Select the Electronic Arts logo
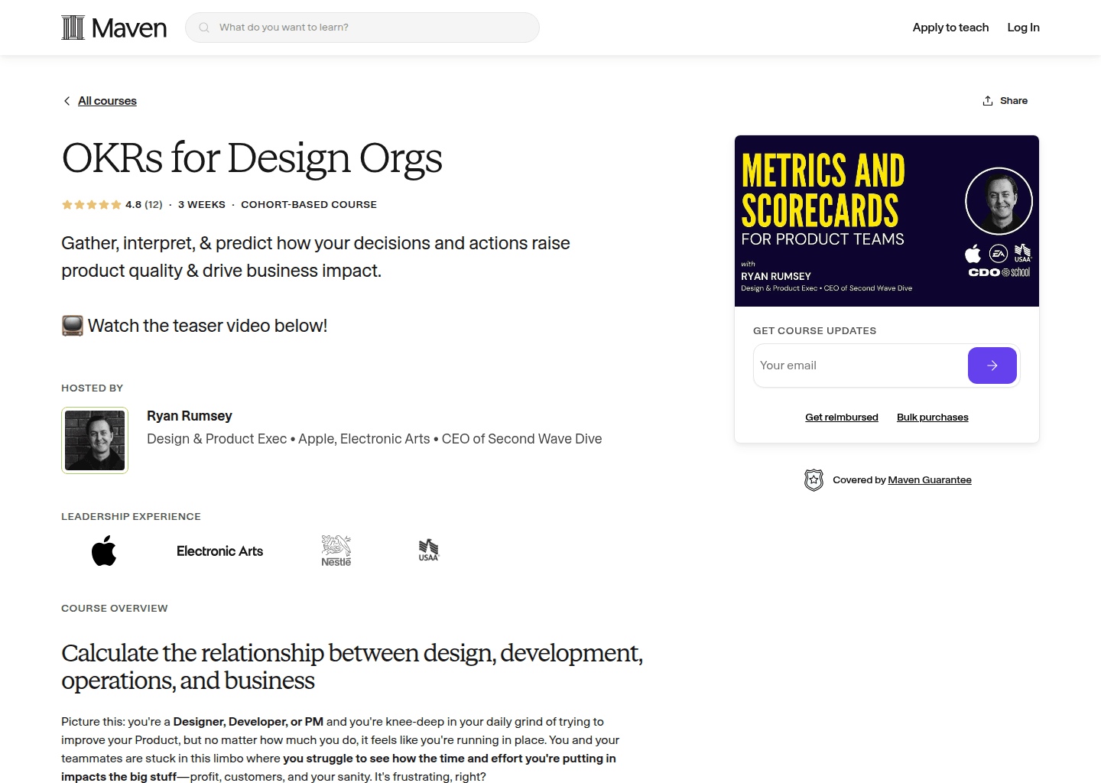This screenshot has height=783, width=1101. tap(219, 551)
